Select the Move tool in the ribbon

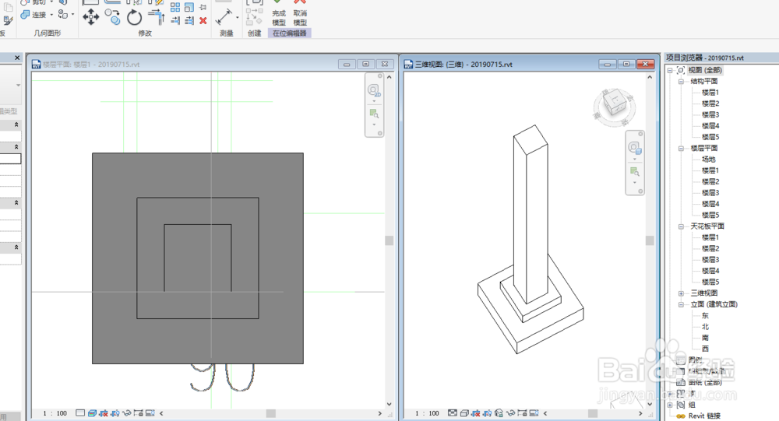pyautogui.click(x=90, y=17)
